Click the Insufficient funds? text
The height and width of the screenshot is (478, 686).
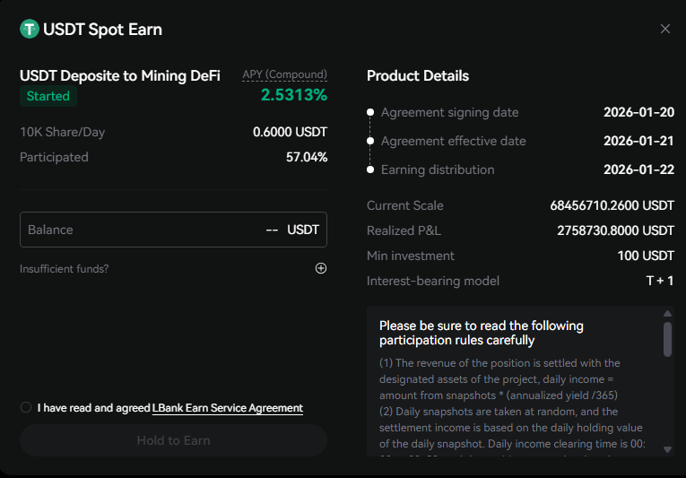click(x=65, y=269)
